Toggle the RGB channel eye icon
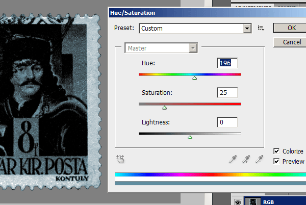306x205 pixels. click(x=238, y=201)
